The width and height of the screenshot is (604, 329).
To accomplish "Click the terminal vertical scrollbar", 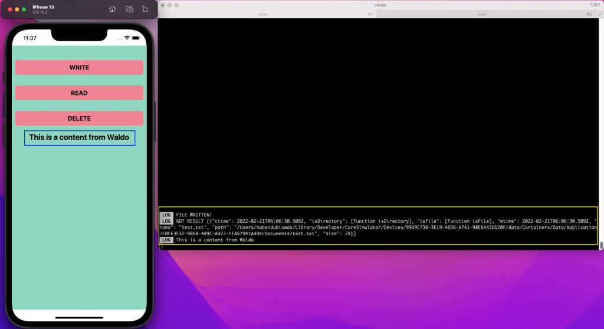I will [x=601, y=245].
